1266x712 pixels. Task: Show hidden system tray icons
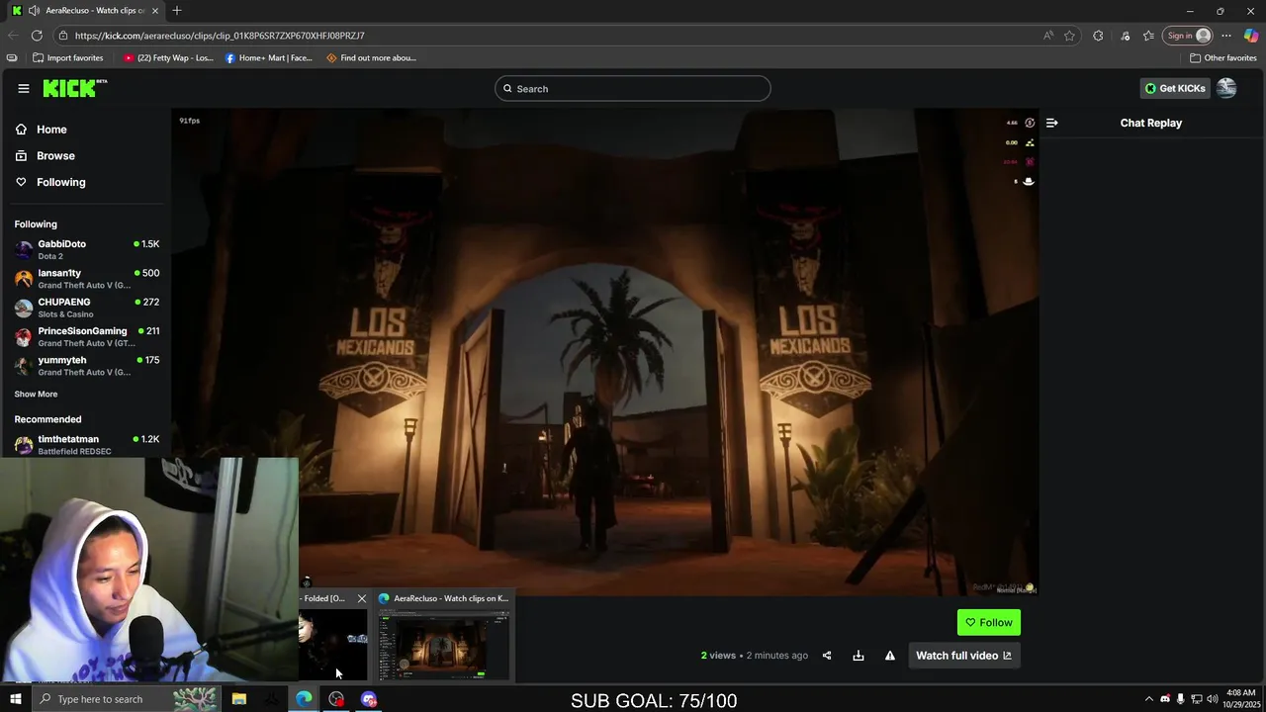point(1149,699)
